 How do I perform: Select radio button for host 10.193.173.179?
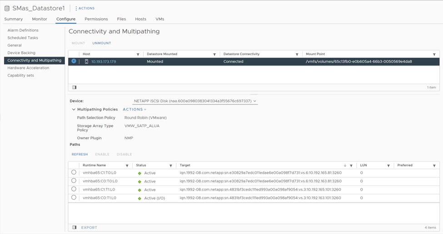[x=74, y=61]
